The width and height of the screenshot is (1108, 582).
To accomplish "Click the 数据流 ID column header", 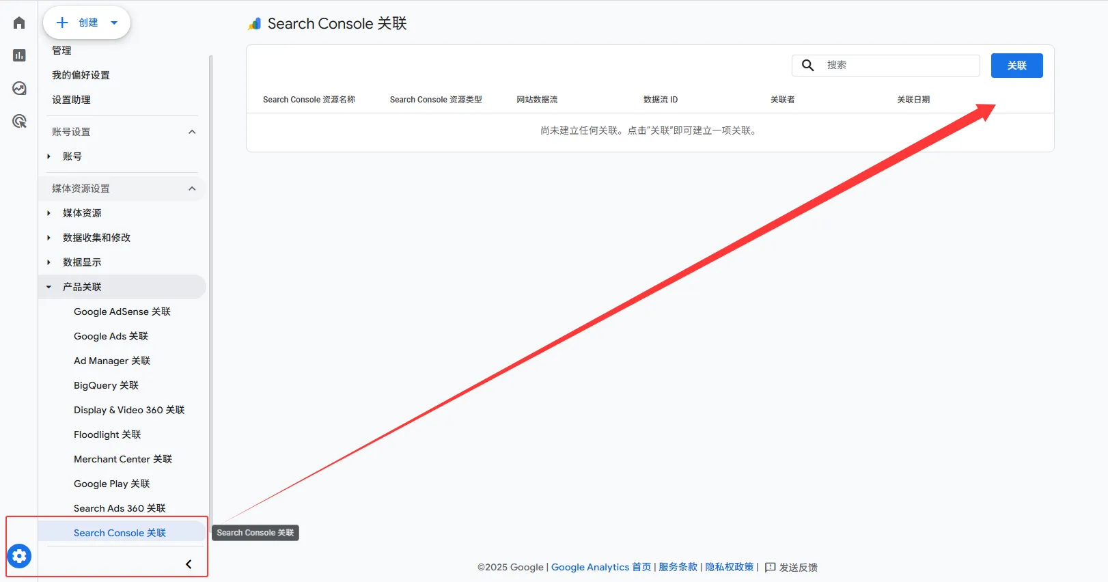I will pyautogui.click(x=661, y=100).
